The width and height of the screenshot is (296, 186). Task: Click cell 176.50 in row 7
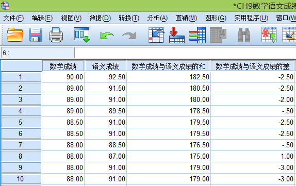click(169, 145)
